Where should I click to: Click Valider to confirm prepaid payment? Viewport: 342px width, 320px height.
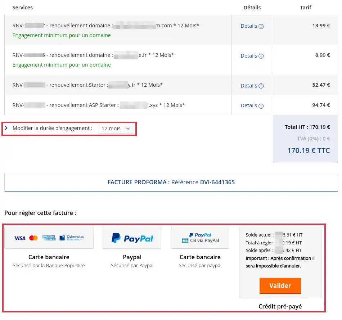pos(280,286)
